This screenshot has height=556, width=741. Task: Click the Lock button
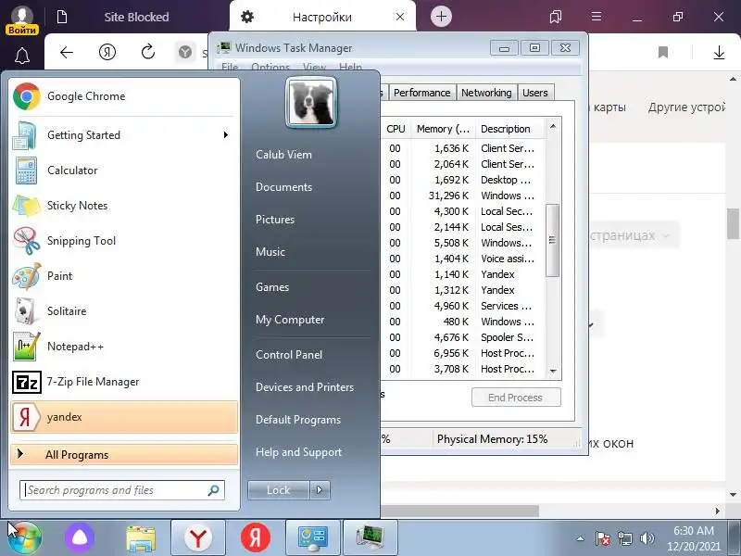pos(279,490)
